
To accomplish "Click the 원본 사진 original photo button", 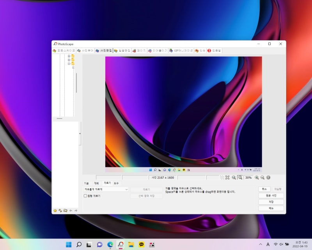I will click(x=271, y=195).
